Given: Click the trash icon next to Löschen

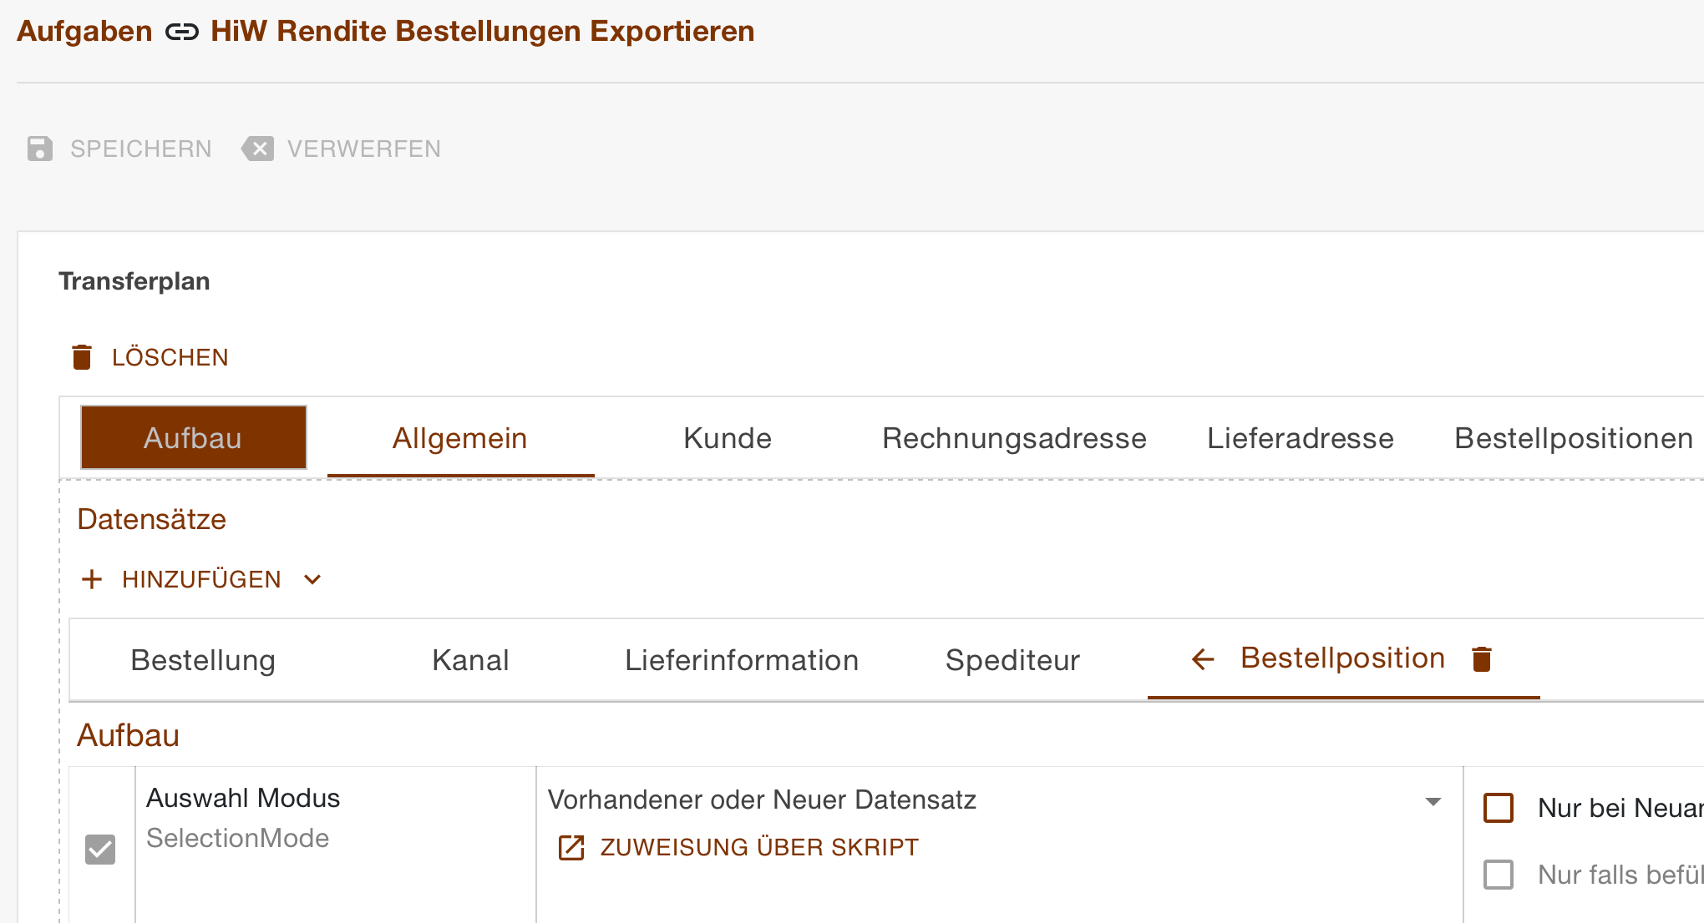Looking at the screenshot, I should point(82,356).
